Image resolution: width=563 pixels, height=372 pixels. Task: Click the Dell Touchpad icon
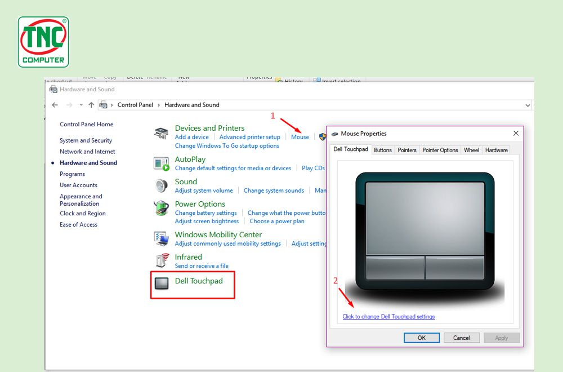coord(161,283)
